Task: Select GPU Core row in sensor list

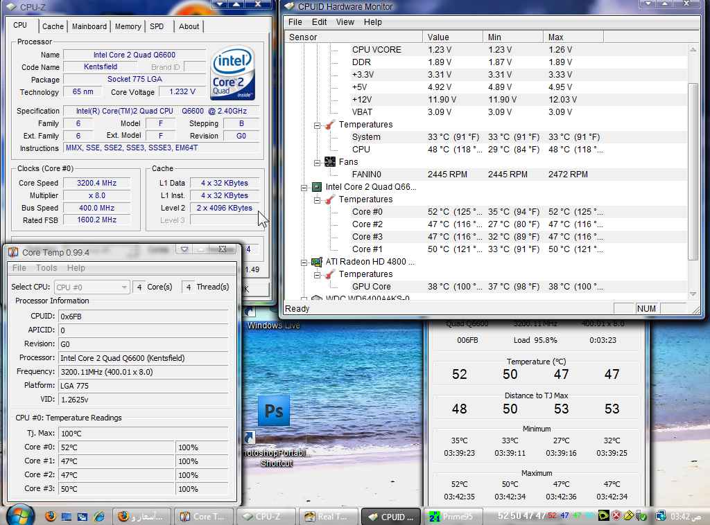Action: coord(485,287)
